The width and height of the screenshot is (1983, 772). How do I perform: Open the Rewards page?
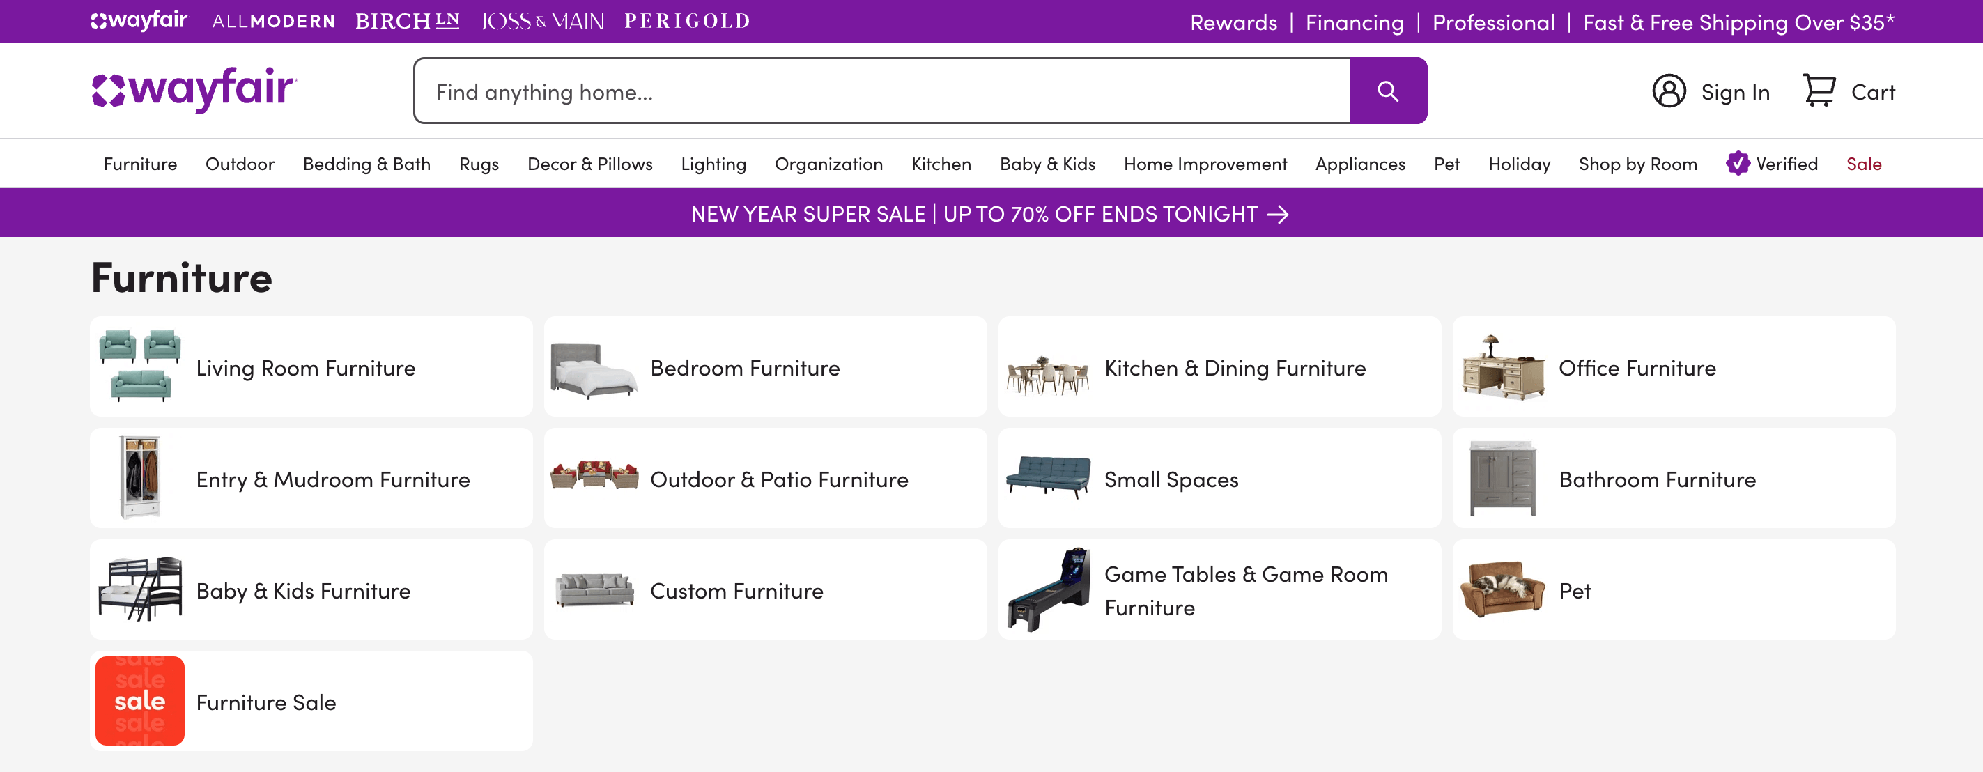coord(1233,22)
